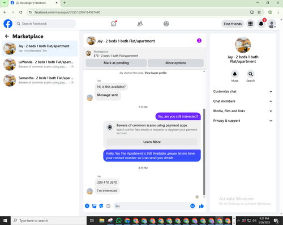Open the Facebook menu grid icon
Viewport: 283px width, 225px height.
pyautogui.click(x=250, y=24)
